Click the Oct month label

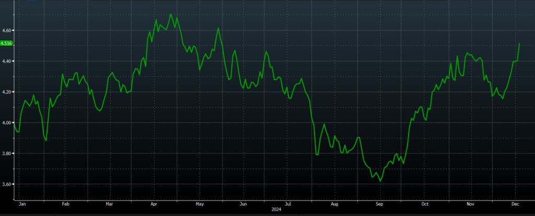coord(425,204)
